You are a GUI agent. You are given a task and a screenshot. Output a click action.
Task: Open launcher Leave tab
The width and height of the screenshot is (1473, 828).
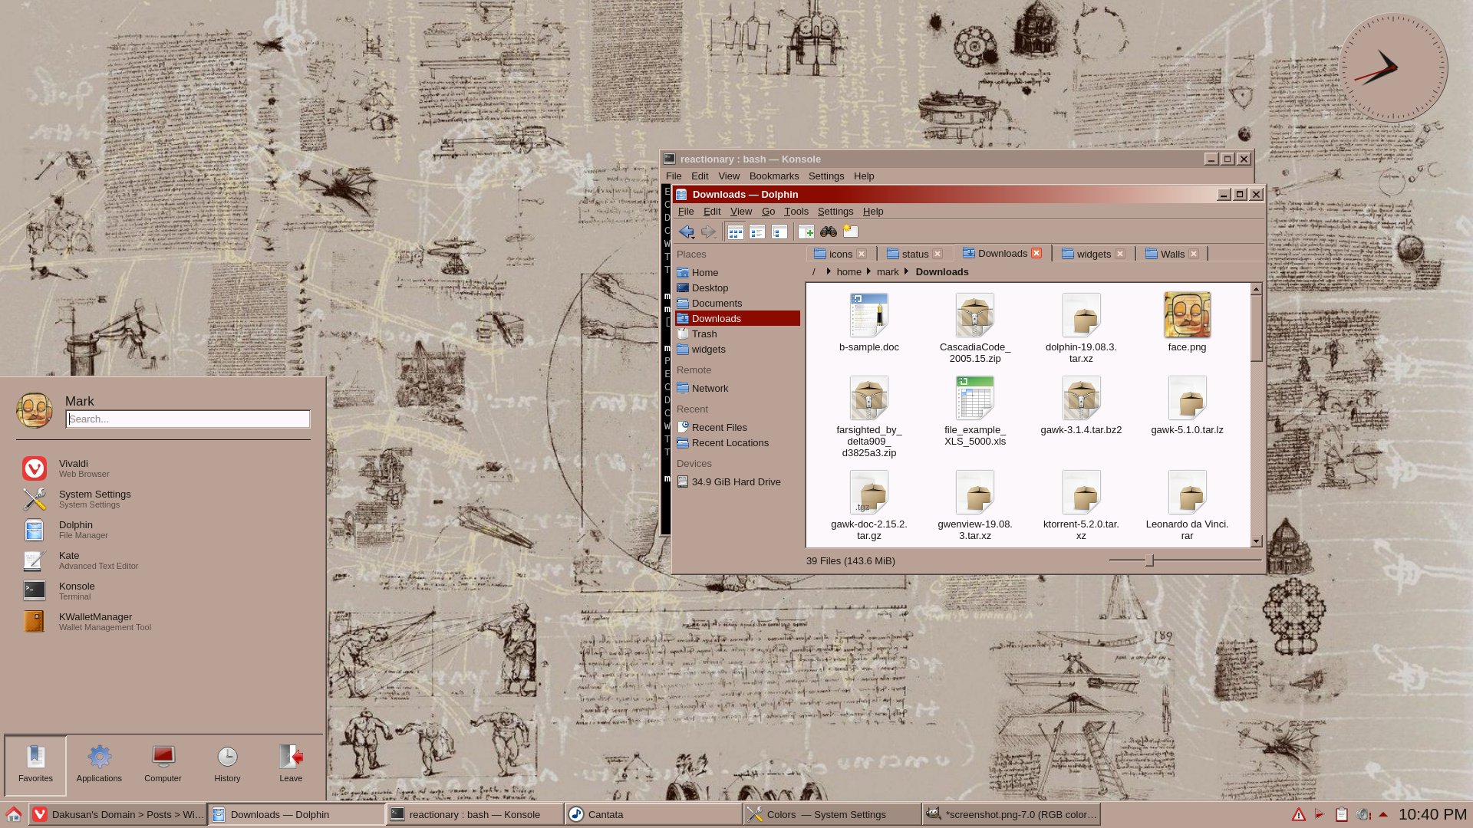click(x=291, y=765)
